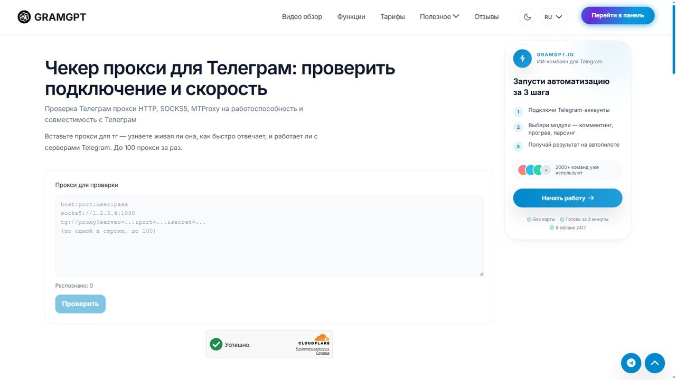Click the Подключи Telegram-аккаунты step text

coord(569,110)
